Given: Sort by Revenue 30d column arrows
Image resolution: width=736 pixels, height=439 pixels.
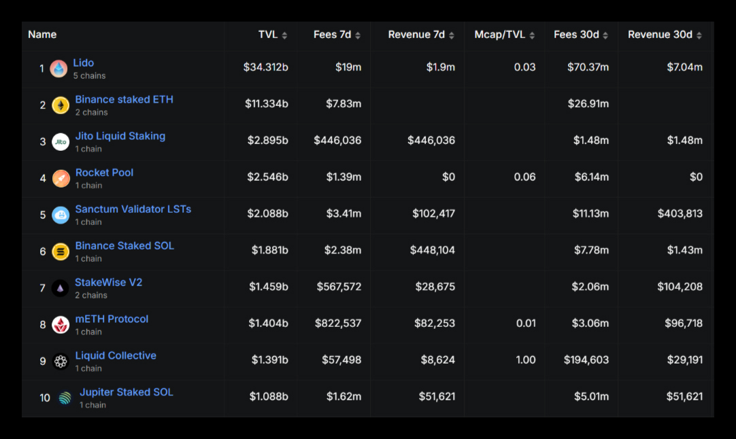Looking at the screenshot, I should click(699, 35).
